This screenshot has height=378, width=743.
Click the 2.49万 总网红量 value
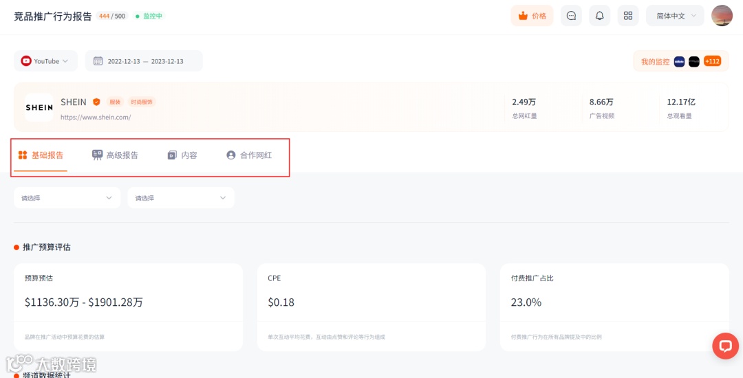click(x=524, y=102)
